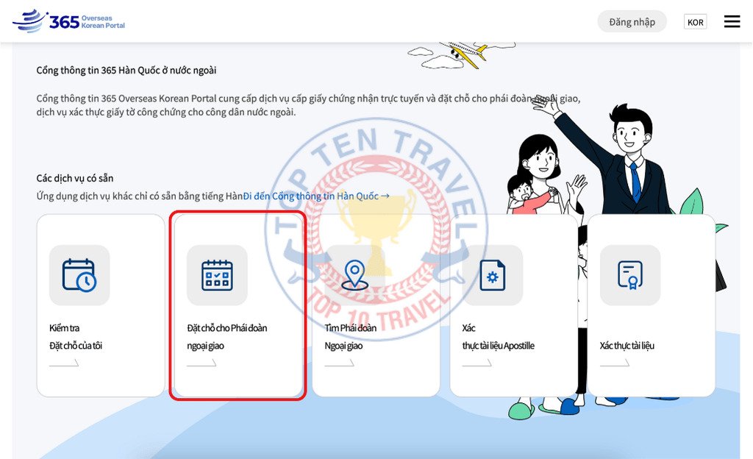Click the Đăng nhập login button
The image size is (753, 459).
click(632, 21)
